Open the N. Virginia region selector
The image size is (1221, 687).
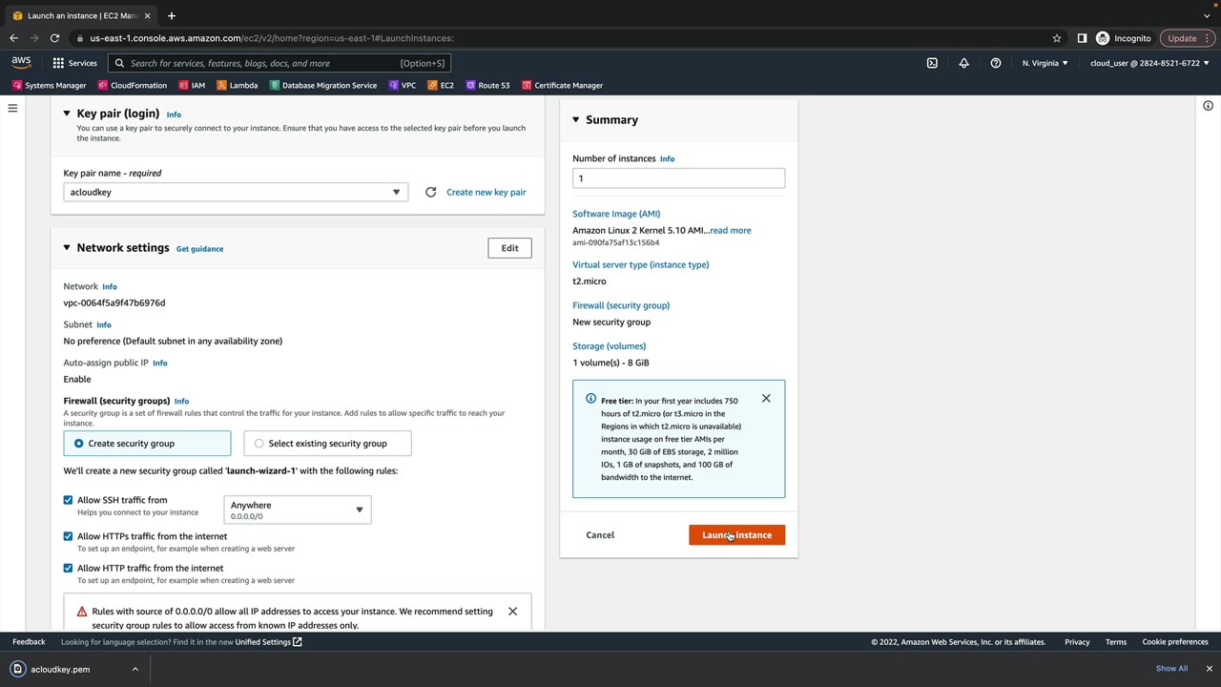[1045, 63]
